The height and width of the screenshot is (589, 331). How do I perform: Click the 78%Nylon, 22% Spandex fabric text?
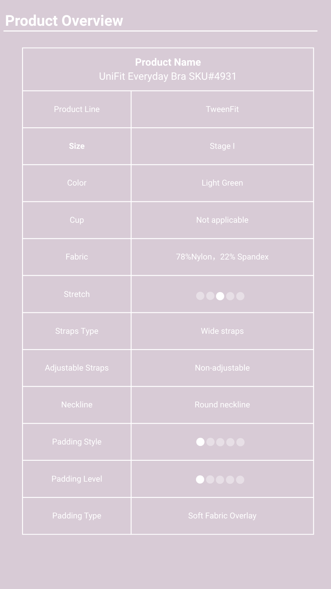[x=222, y=257]
